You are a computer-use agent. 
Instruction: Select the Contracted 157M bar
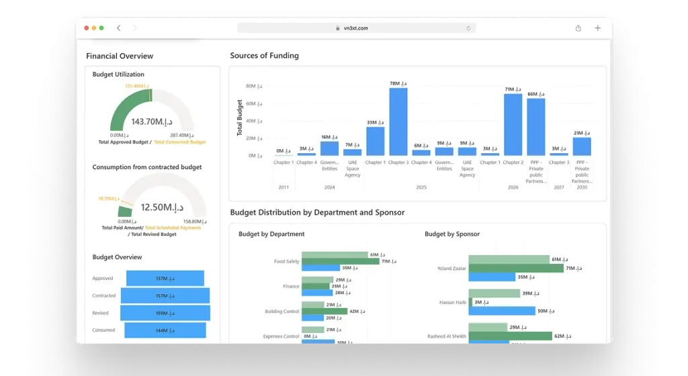tap(165, 295)
